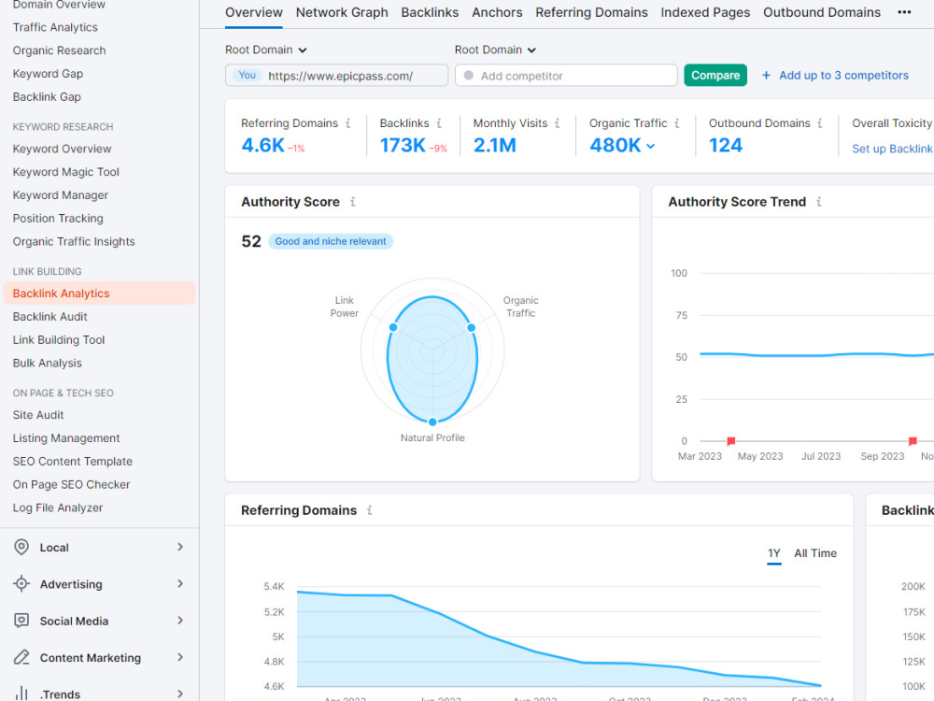Open Keyword Gap in sidebar
Screen dimensions: 934x701
point(49,73)
